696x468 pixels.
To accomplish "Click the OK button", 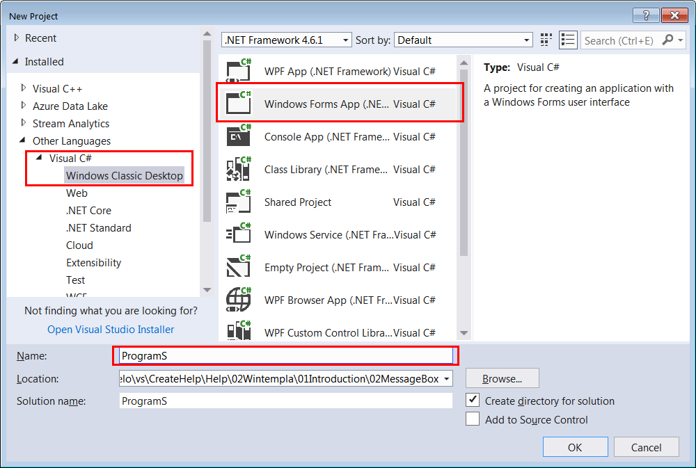I will pos(576,446).
